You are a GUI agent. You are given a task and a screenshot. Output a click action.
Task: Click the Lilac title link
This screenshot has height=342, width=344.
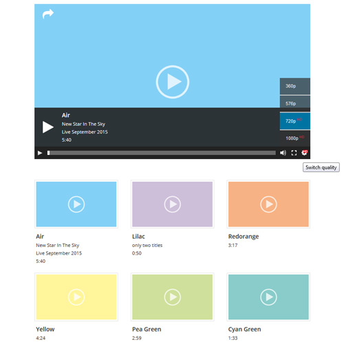(138, 237)
